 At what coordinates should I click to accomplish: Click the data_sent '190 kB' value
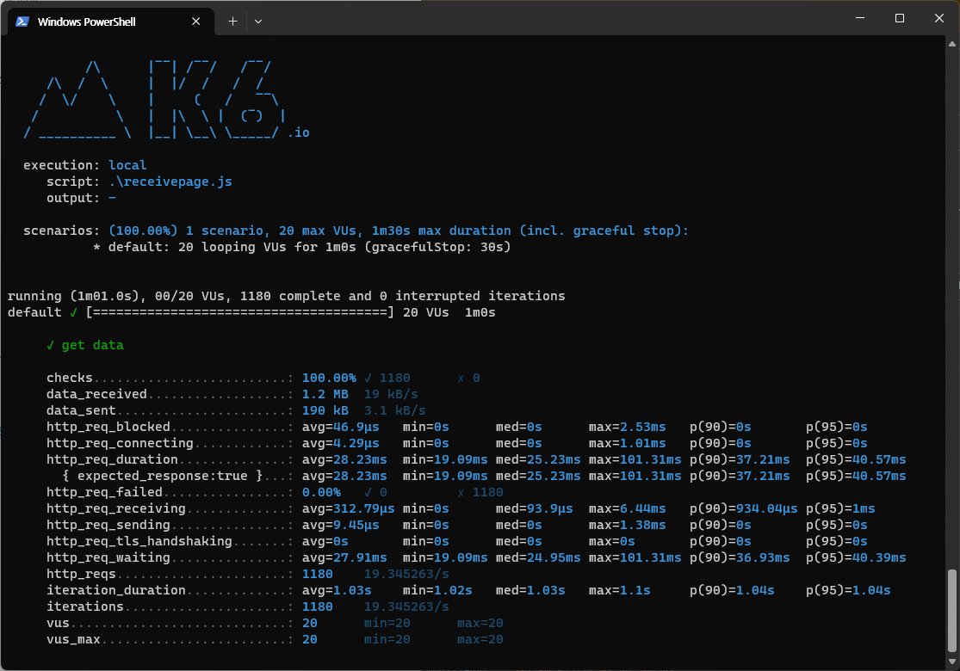[x=325, y=410]
